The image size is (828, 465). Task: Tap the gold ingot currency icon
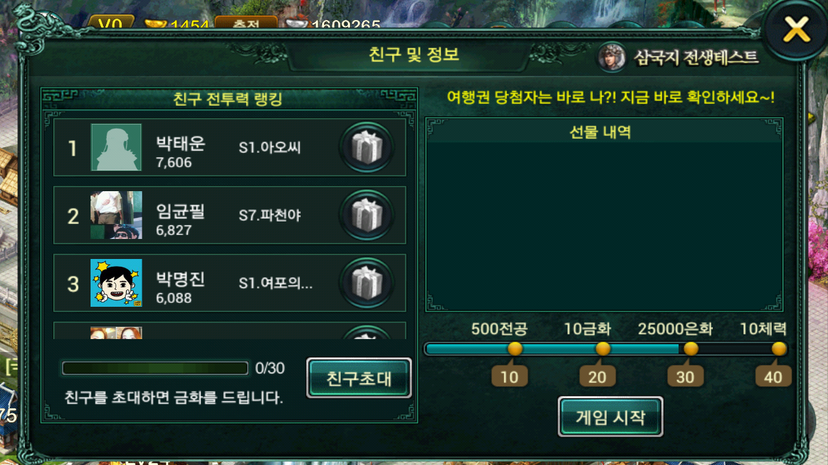[x=155, y=25]
